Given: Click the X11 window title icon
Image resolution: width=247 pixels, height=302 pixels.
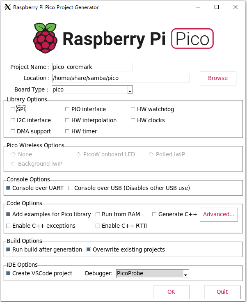Looking at the screenshot, I should point(7,7).
